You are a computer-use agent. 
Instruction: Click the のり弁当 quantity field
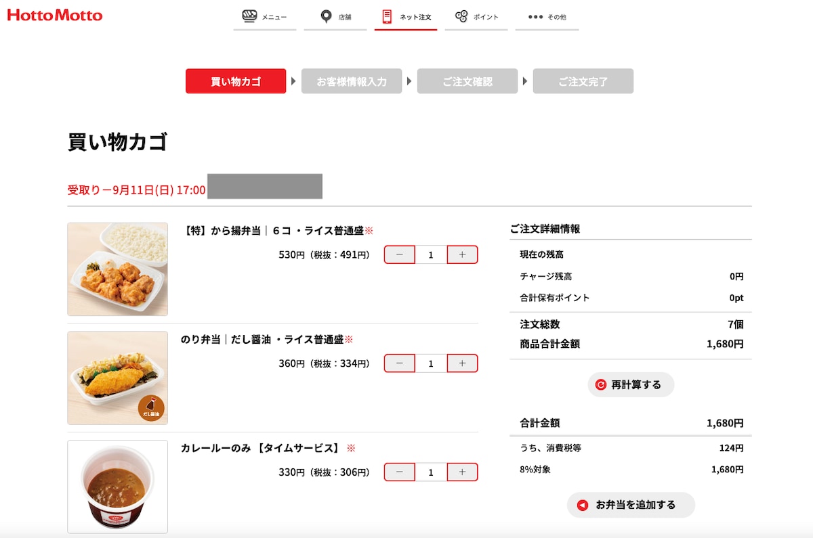coord(431,363)
